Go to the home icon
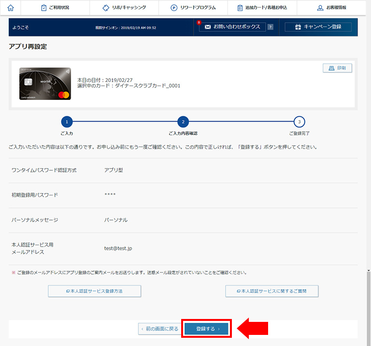Viewport: 371px width, 346px height. point(11,8)
